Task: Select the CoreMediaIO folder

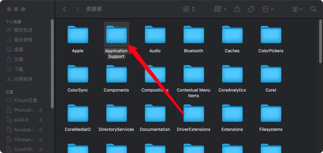Action: (78, 113)
